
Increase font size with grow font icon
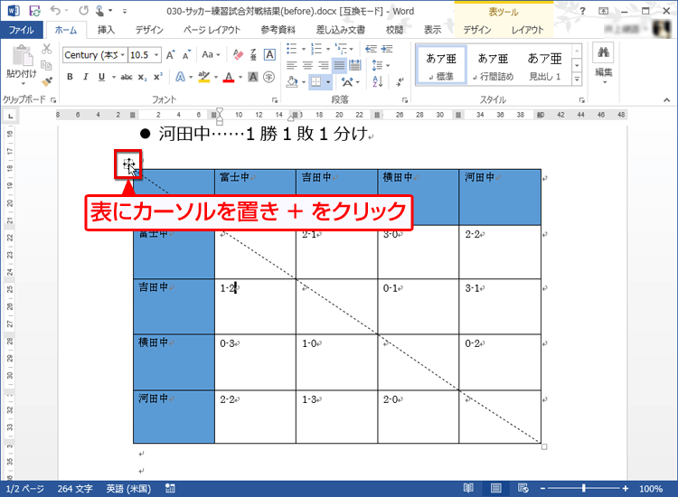pyautogui.click(x=170, y=55)
